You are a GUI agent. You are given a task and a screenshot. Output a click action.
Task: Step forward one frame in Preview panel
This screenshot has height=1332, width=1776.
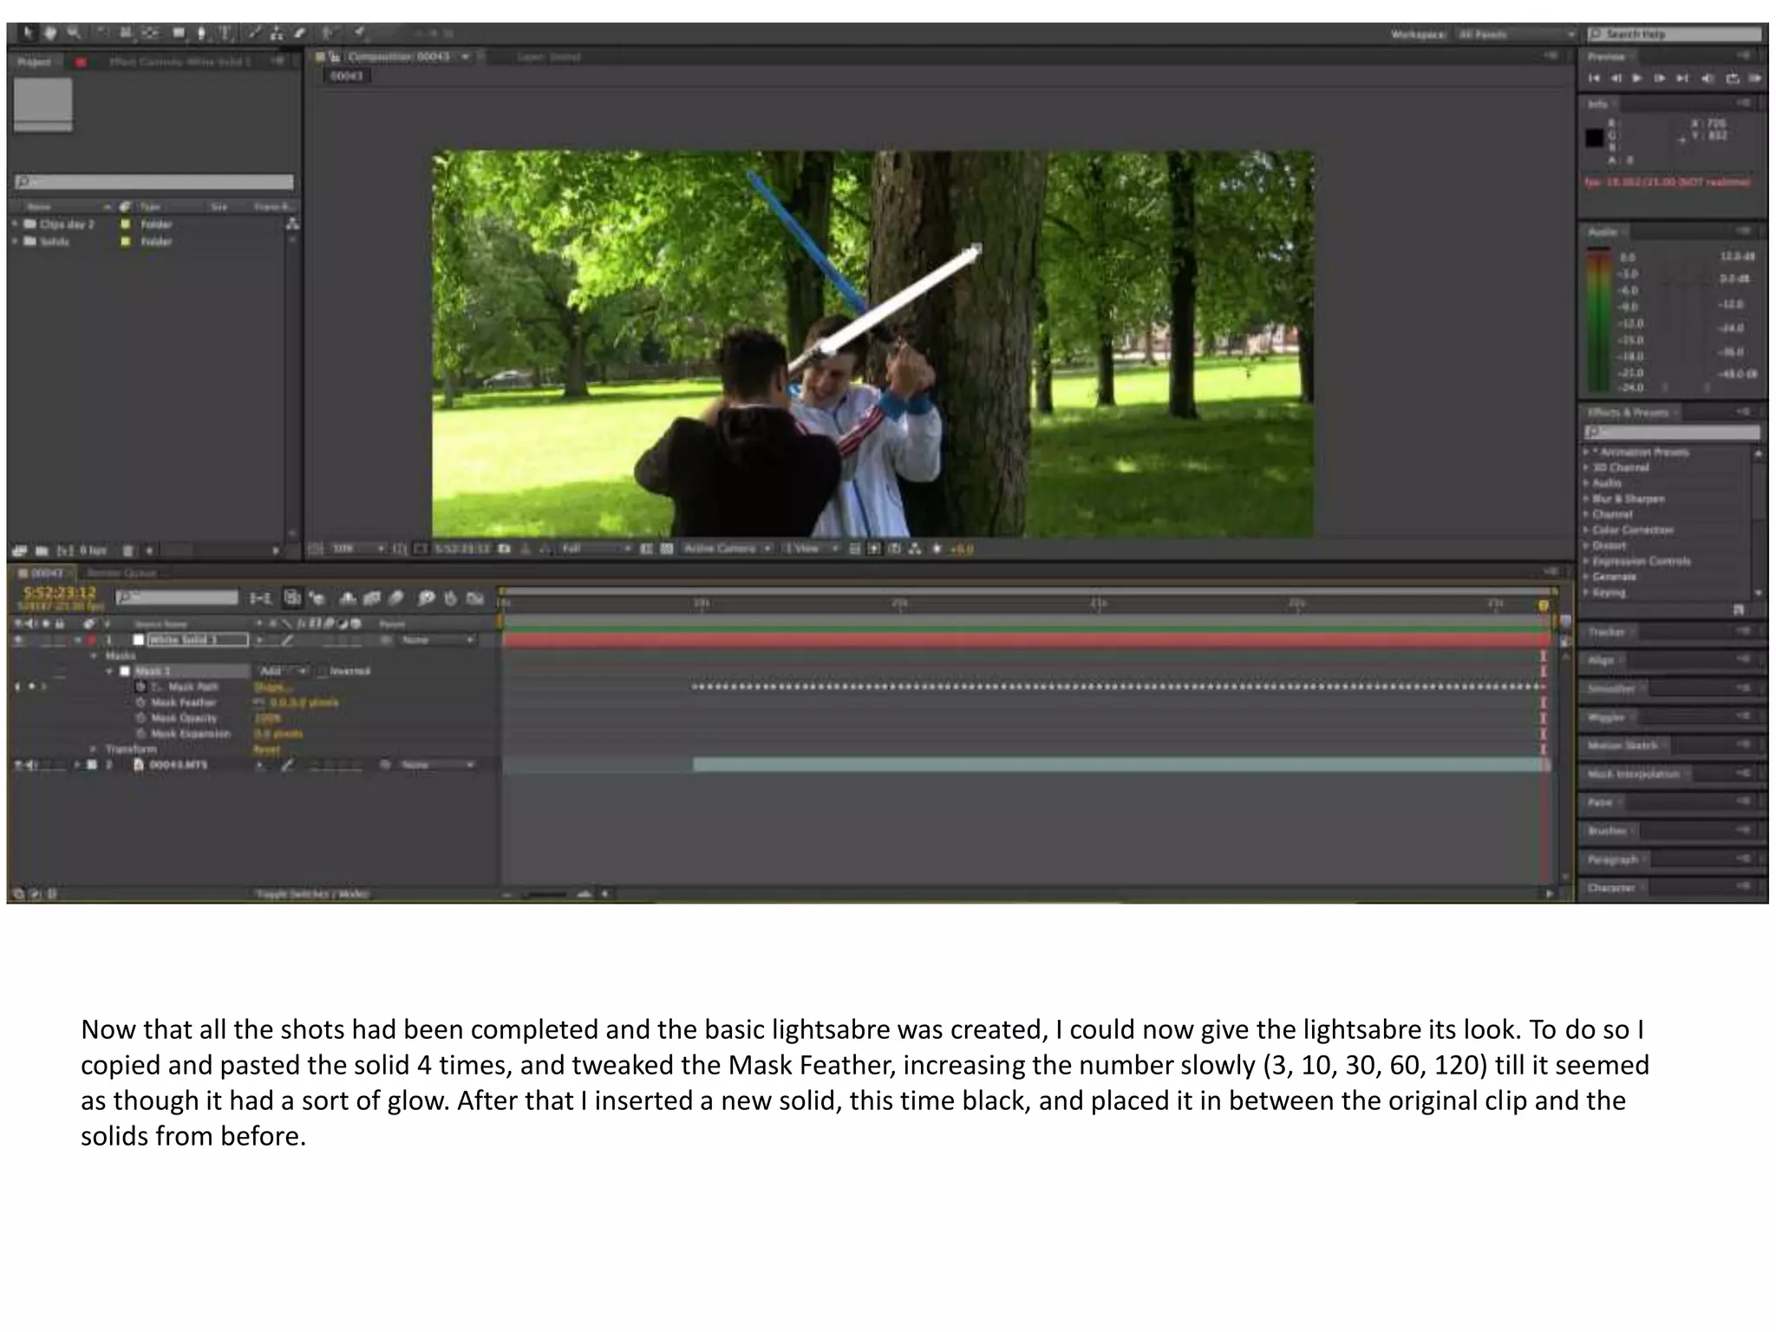(x=1660, y=78)
